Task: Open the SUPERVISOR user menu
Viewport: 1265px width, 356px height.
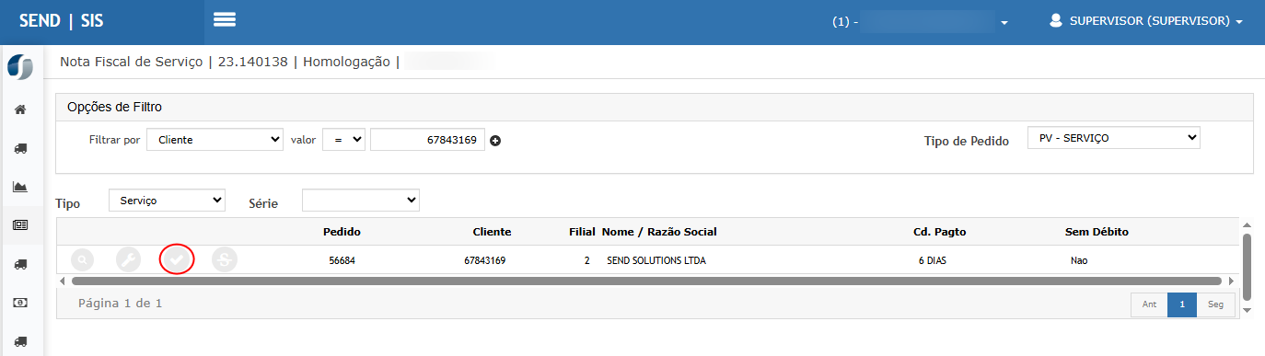Action: (1146, 21)
